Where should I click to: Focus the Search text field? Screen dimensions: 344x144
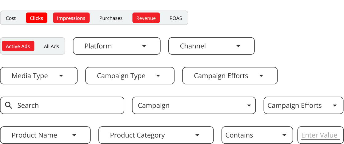68,105
